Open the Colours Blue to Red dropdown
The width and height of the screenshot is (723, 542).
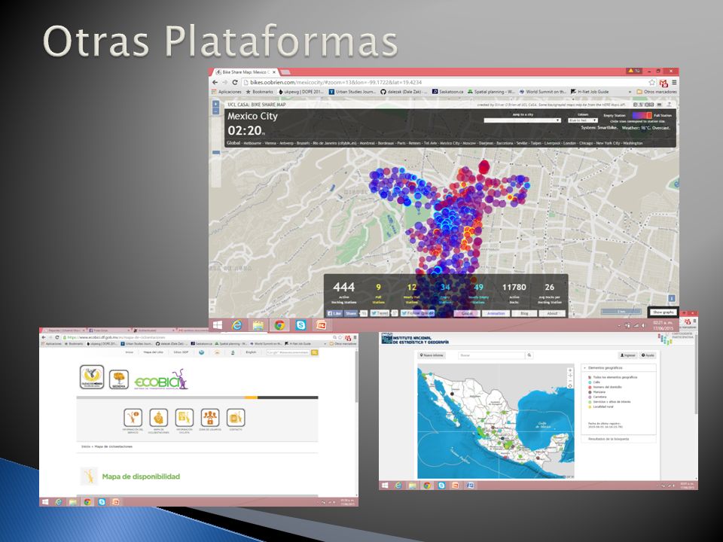[583, 120]
